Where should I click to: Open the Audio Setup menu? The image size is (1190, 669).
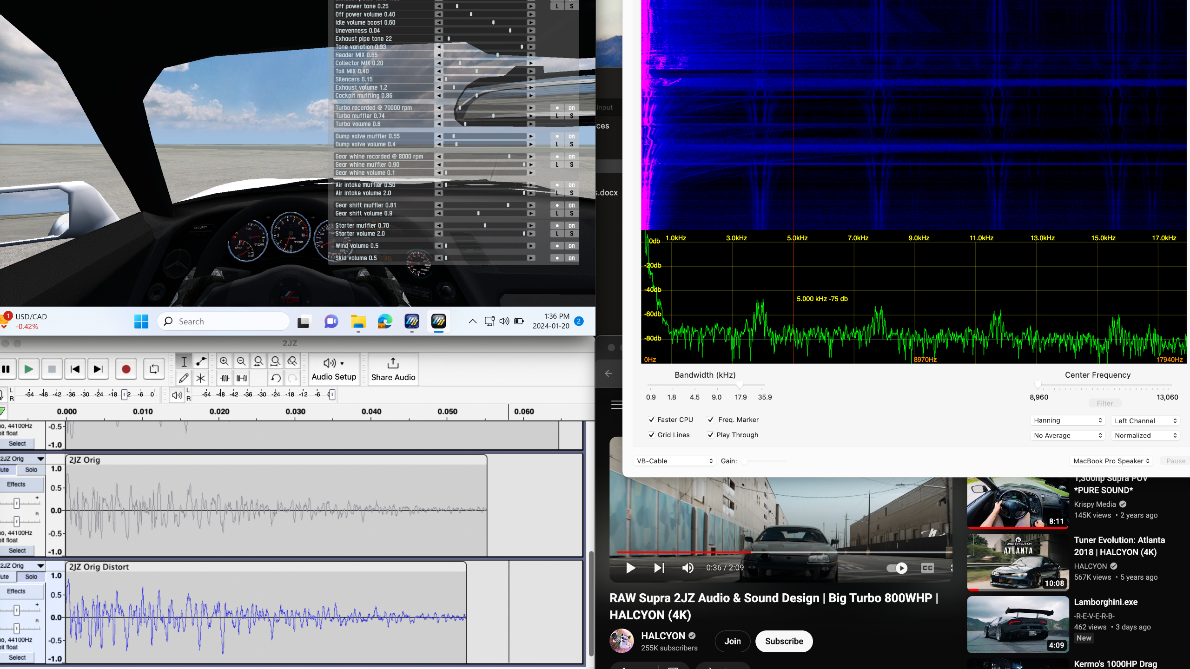(334, 369)
